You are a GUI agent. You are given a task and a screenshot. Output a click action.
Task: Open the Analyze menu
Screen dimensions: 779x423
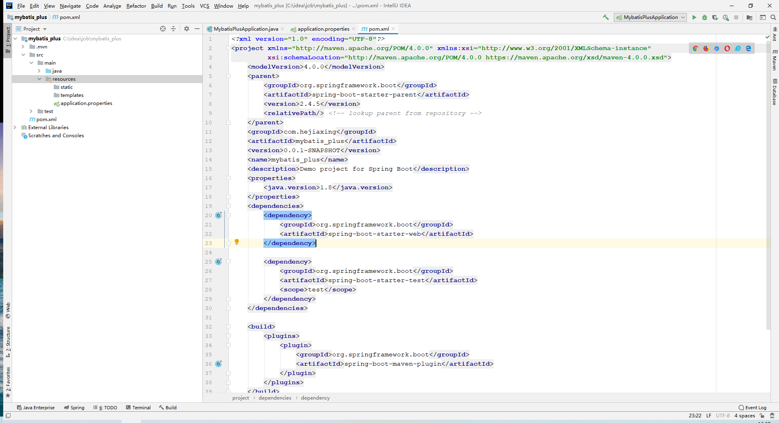(112, 6)
